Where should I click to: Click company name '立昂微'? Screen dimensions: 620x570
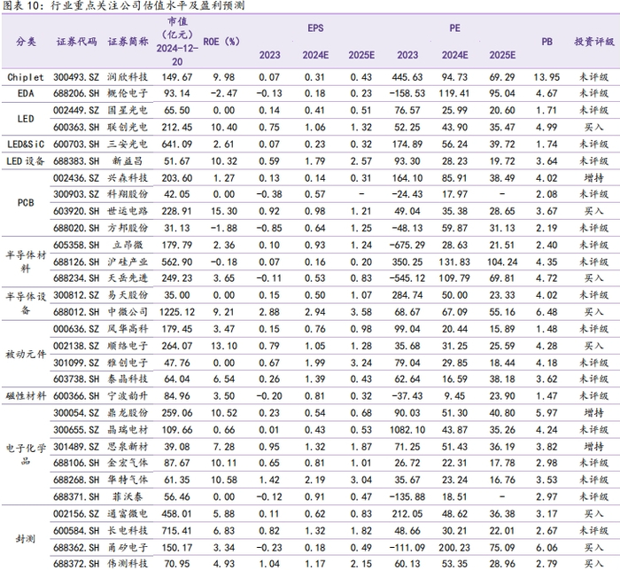point(128,245)
